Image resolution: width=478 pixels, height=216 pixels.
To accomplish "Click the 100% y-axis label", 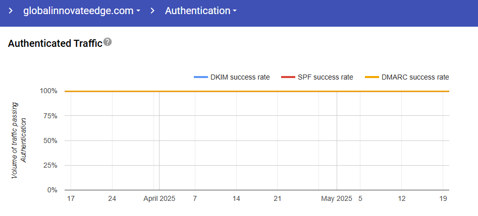I will (x=50, y=91).
